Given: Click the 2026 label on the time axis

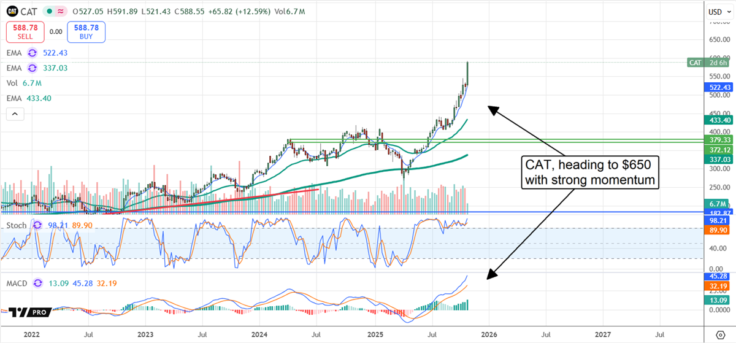Looking at the screenshot, I should pos(489,335).
